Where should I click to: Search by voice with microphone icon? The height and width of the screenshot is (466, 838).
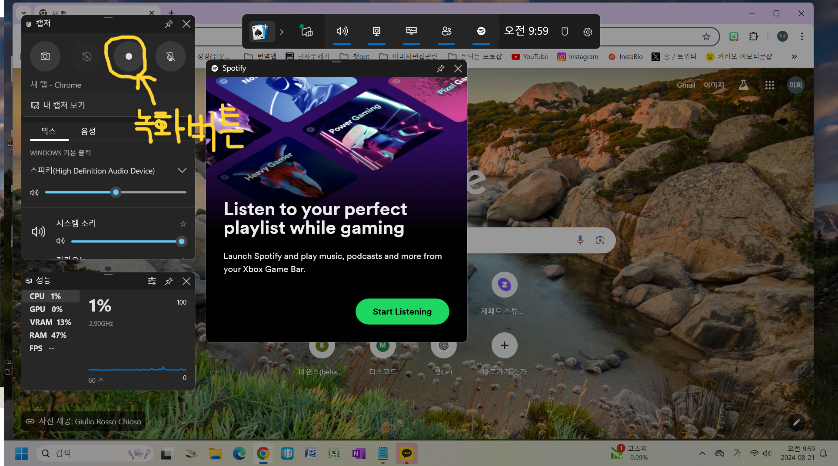[580, 240]
